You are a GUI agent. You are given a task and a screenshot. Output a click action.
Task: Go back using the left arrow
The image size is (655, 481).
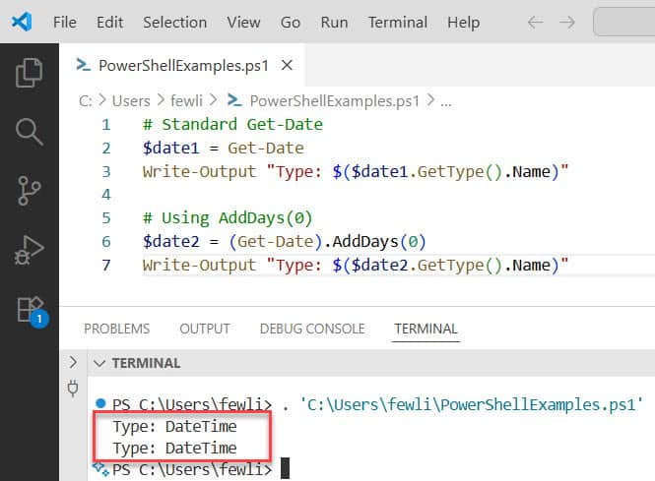coord(535,22)
